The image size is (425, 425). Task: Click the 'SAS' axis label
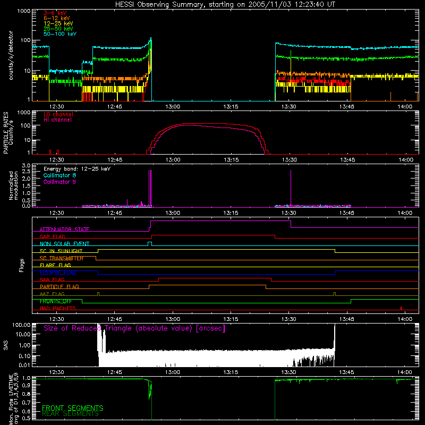pos(6,345)
